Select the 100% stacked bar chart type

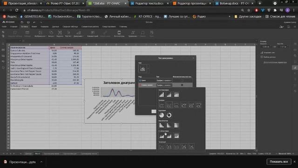(x=176, y=126)
